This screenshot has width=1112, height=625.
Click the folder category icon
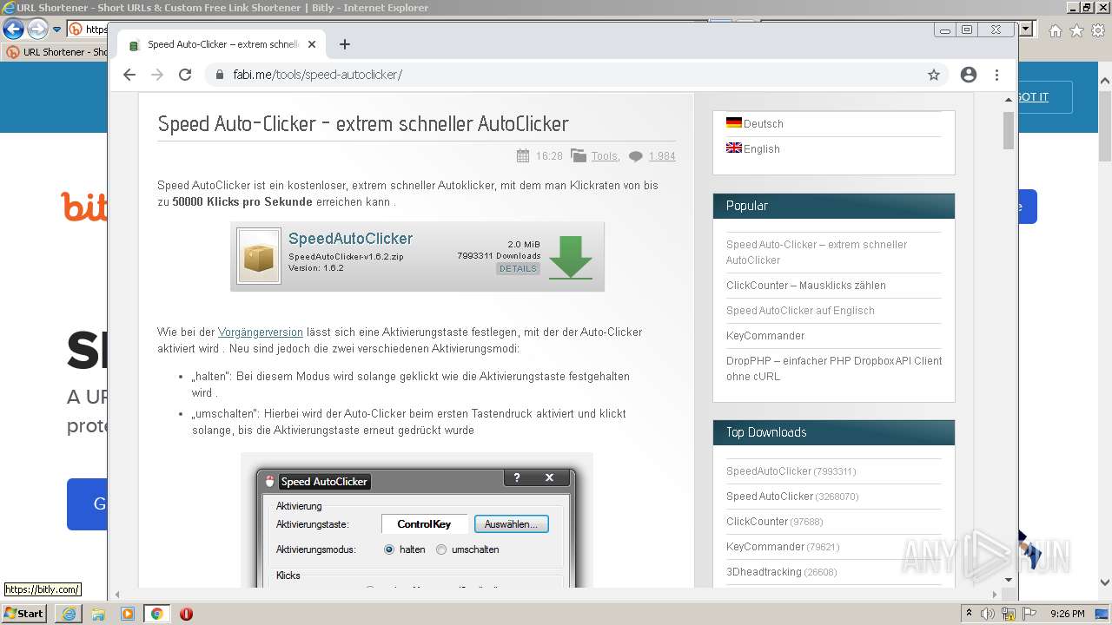[578, 156]
